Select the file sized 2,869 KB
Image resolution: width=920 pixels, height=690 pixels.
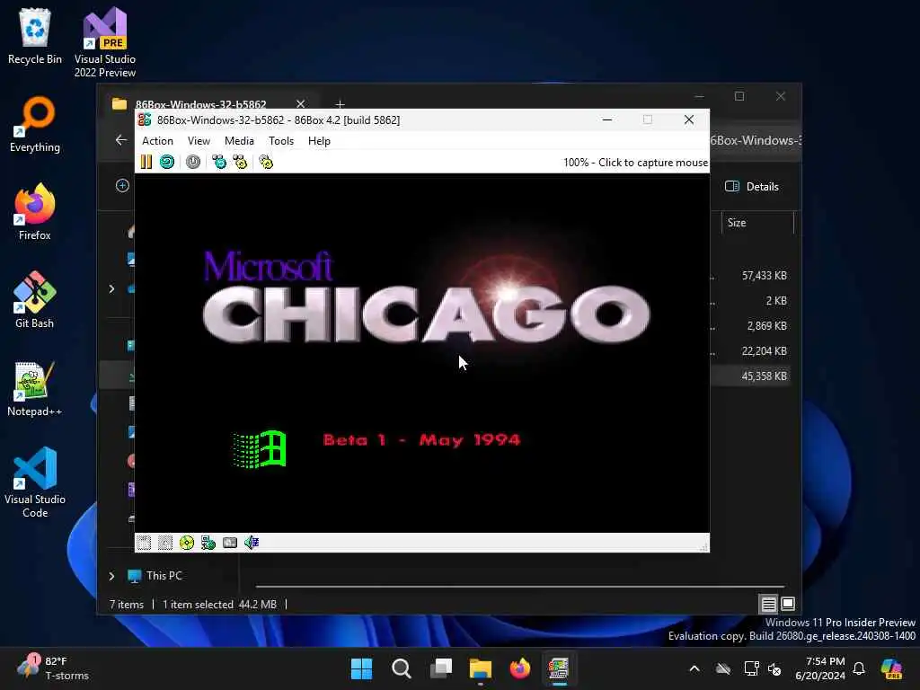pyautogui.click(x=766, y=326)
